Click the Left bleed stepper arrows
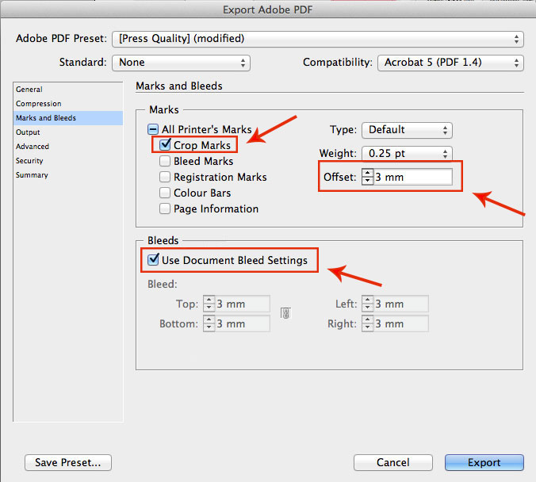This screenshot has height=482, width=536. (x=367, y=304)
